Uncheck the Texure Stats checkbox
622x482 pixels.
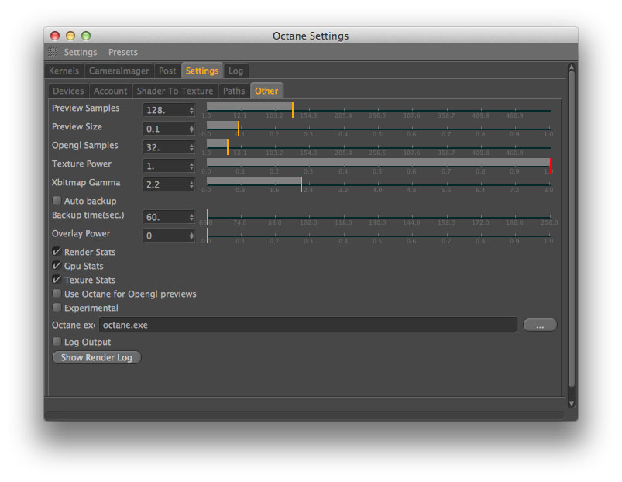tap(57, 279)
